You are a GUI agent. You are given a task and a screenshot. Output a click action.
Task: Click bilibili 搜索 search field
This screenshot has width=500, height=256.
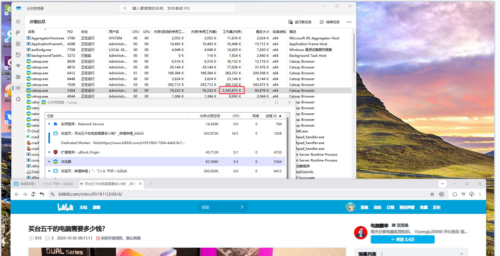click(x=223, y=207)
